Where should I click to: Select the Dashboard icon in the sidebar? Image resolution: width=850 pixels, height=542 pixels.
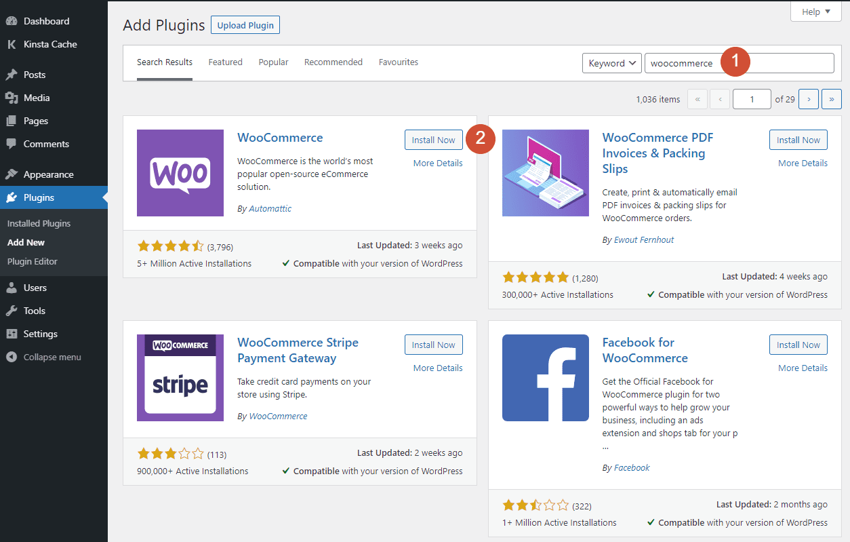click(x=14, y=20)
